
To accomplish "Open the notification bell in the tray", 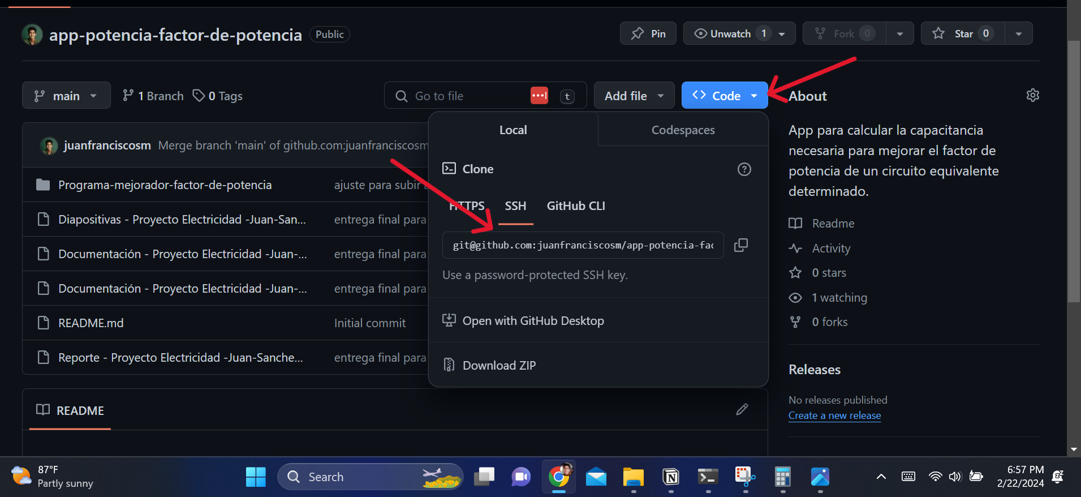I will coord(1058,477).
